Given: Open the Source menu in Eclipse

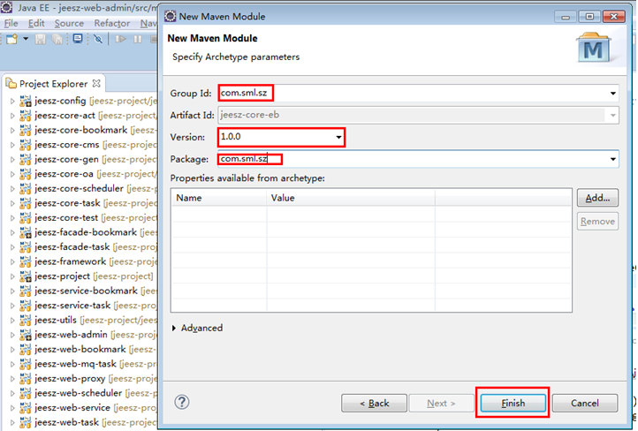Looking at the screenshot, I should point(69,24).
